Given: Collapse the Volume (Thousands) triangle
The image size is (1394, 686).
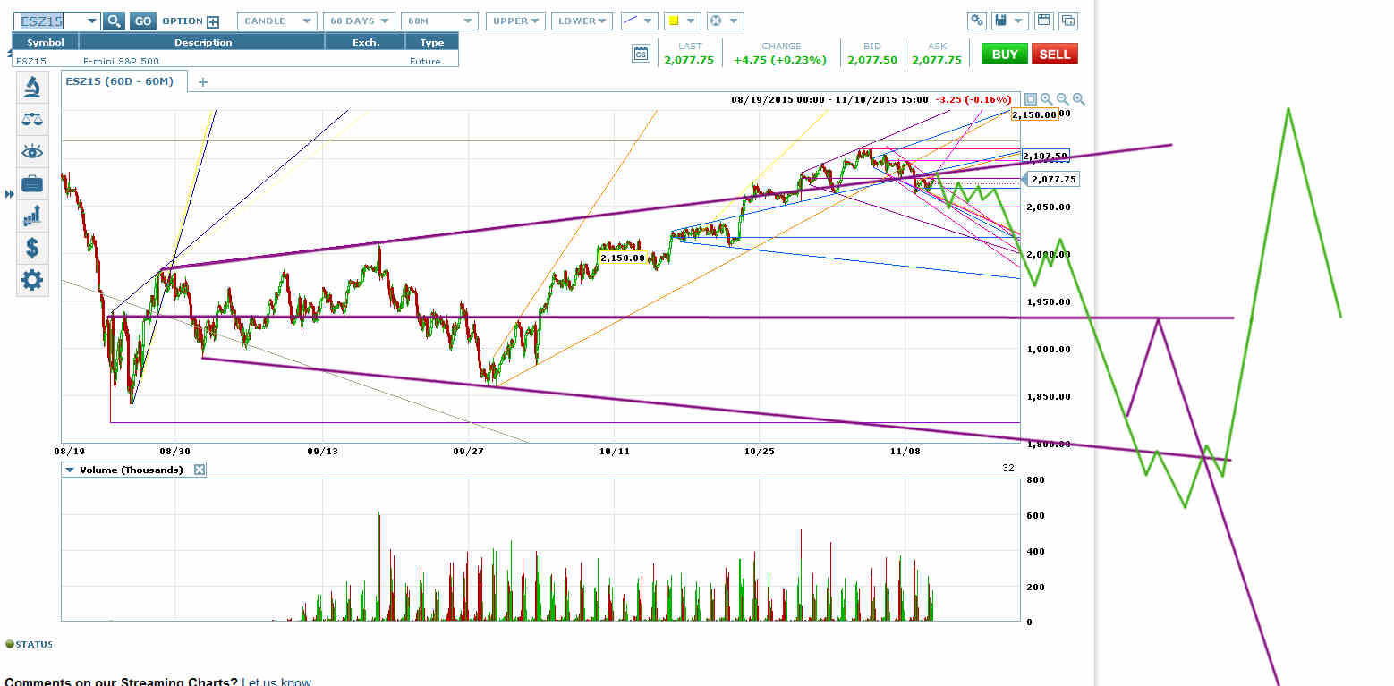Looking at the screenshot, I should (70, 470).
